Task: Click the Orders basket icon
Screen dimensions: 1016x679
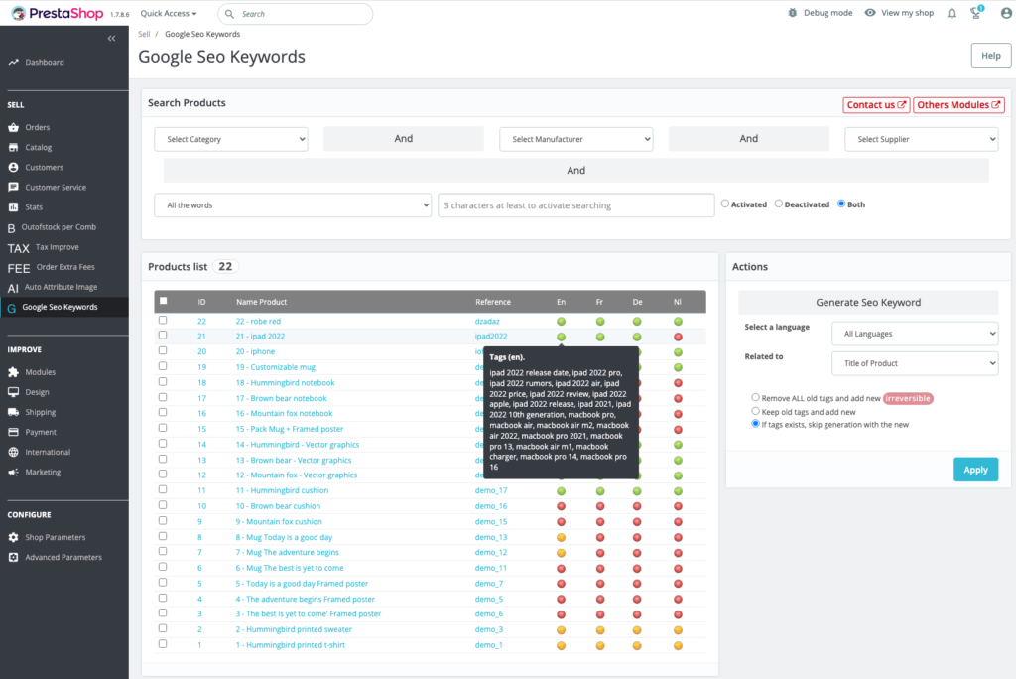Action: [13, 128]
